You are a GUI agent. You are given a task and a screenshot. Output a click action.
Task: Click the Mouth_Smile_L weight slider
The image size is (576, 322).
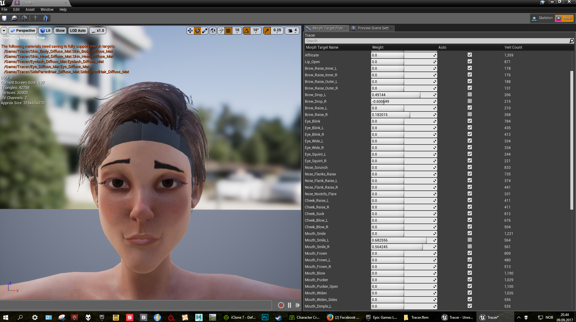(x=404, y=240)
